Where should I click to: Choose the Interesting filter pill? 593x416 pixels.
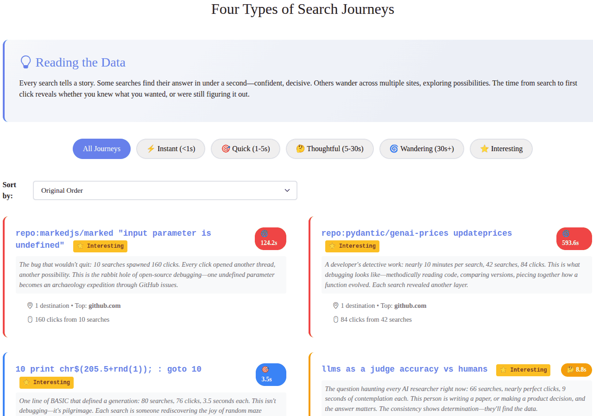[501, 149]
